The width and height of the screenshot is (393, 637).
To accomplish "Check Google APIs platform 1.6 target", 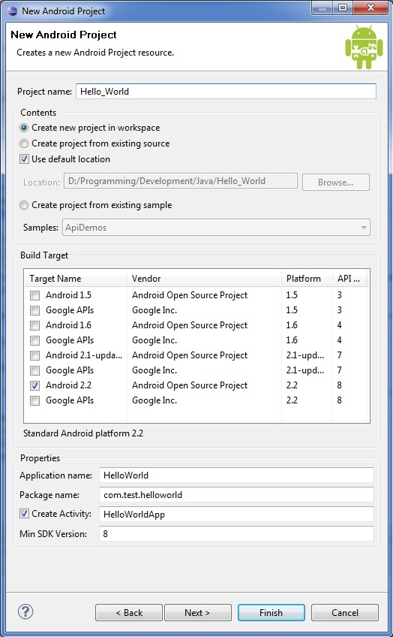I will tap(35, 340).
